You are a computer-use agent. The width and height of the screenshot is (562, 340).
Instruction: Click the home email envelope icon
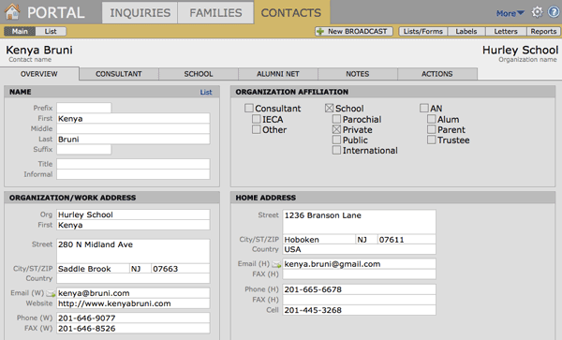pos(276,265)
